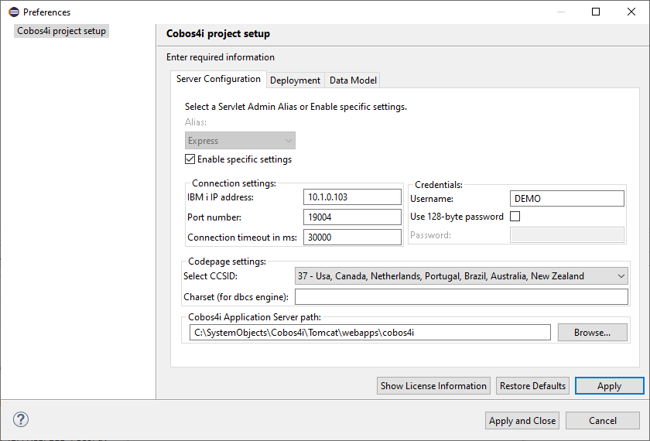Click the Apply button

(x=610, y=386)
